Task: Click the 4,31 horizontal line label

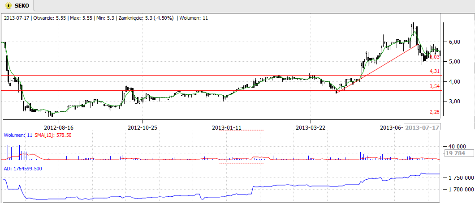Action: [434, 71]
